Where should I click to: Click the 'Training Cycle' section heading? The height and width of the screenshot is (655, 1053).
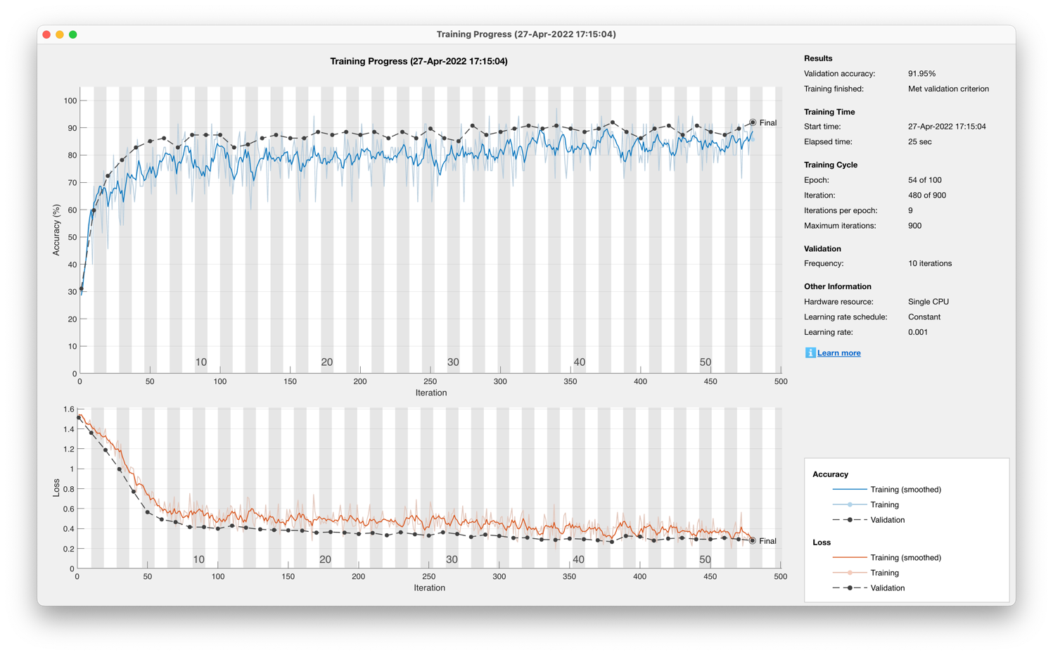831,165
